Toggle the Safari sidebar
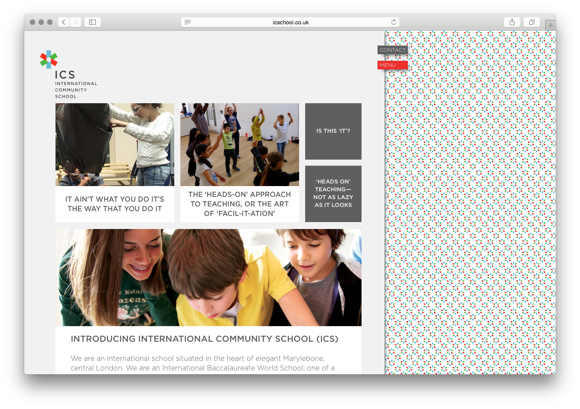 (x=92, y=22)
